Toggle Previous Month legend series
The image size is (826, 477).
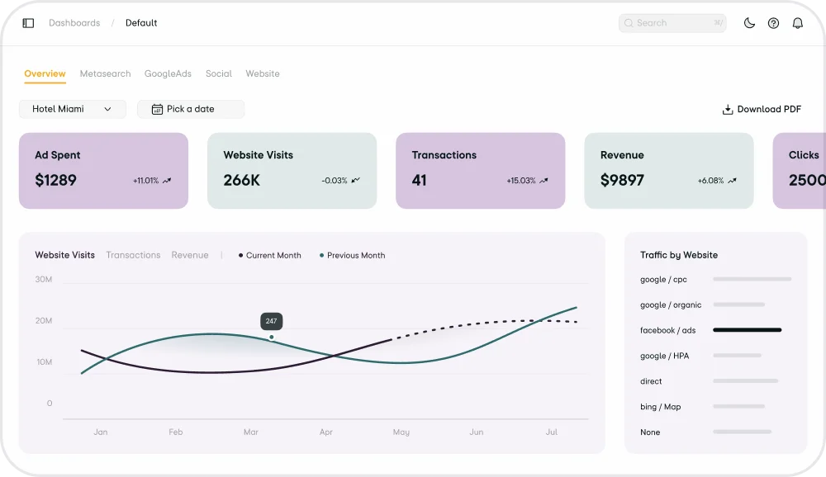click(353, 255)
